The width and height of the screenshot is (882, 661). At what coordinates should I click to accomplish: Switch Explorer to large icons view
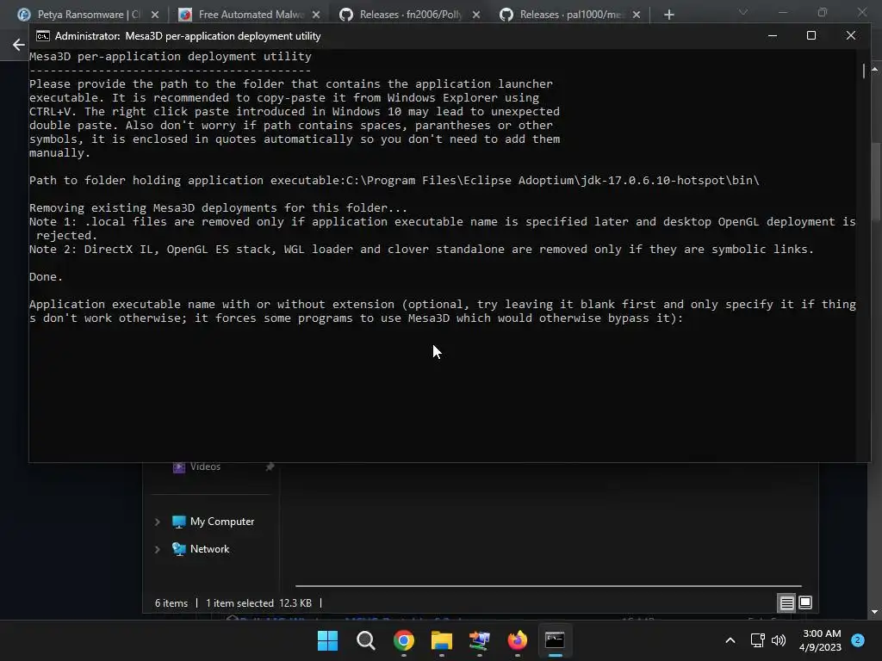[x=805, y=603]
